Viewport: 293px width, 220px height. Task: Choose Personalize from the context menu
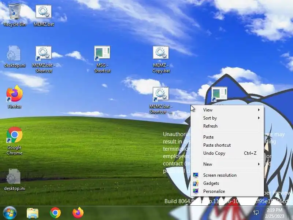click(x=227, y=191)
